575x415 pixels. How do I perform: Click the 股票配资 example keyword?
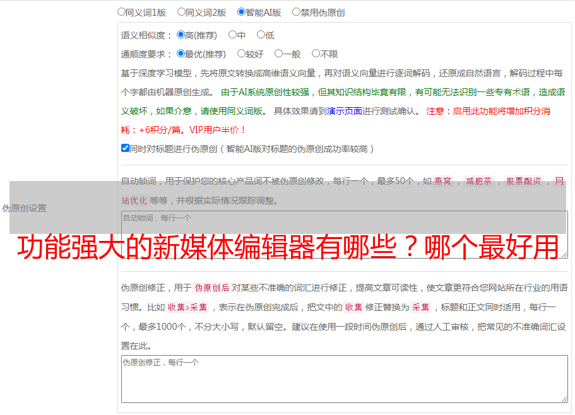pos(523,181)
